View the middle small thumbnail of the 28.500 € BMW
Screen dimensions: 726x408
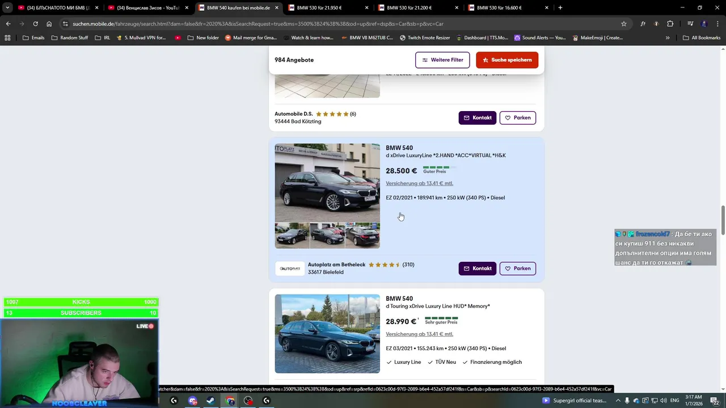point(327,235)
